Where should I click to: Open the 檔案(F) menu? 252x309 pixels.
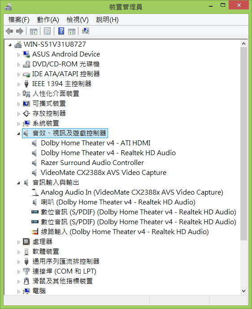pyautogui.click(x=19, y=20)
